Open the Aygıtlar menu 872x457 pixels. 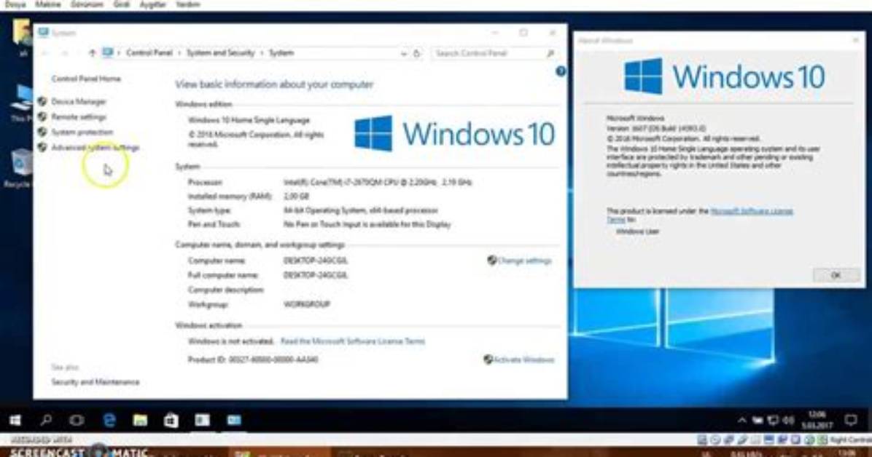coord(152,4)
